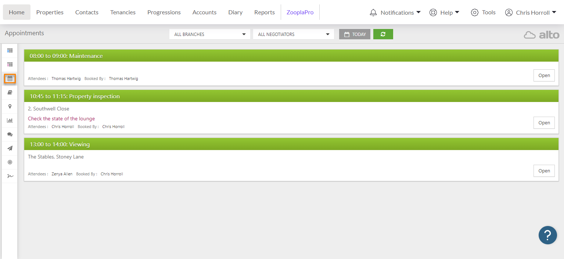The width and height of the screenshot is (564, 259).
Task: Click the address 2, Southwell Close
Action: tap(49, 109)
